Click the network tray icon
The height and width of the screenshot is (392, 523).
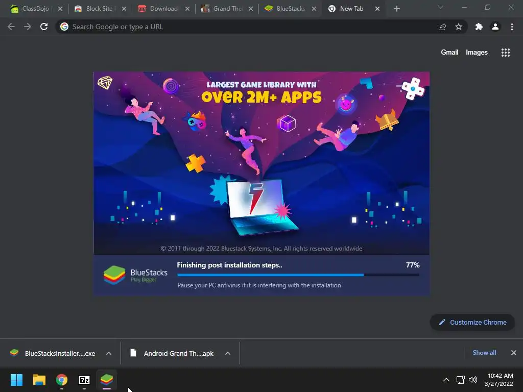click(461, 380)
